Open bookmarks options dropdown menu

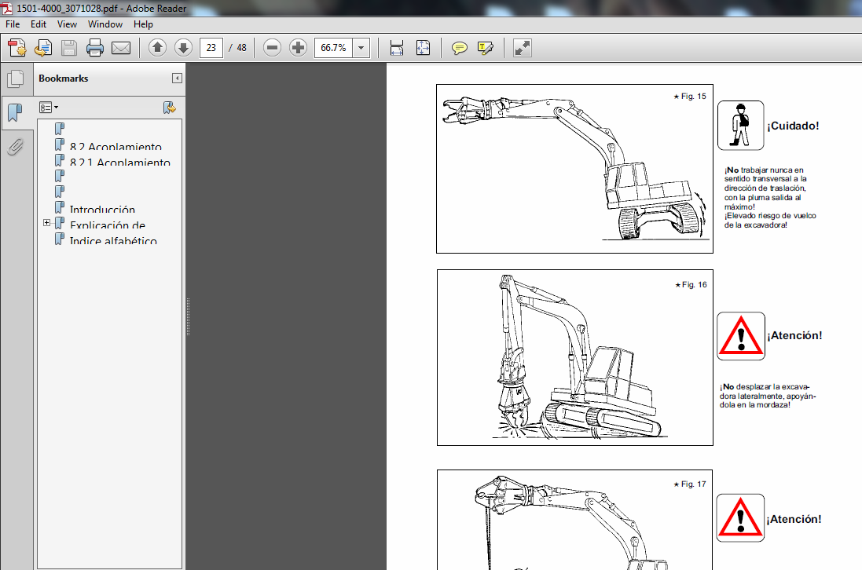pyautogui.click(x=49, y=108)
